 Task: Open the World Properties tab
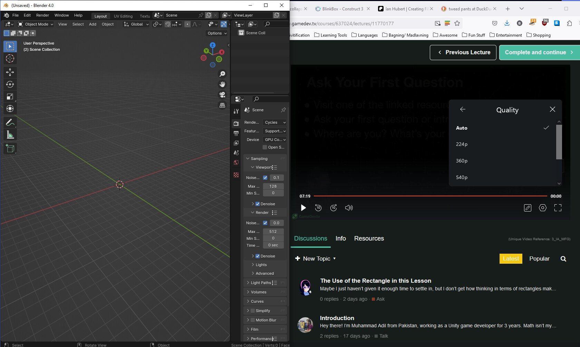[236, 162]
